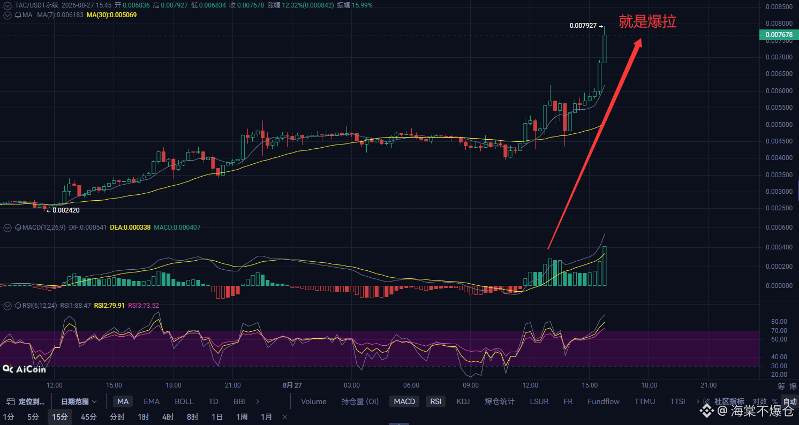Screen dimensions: 799x425
Task: Toggle the BBI overlay indicator
Action: 239,401
